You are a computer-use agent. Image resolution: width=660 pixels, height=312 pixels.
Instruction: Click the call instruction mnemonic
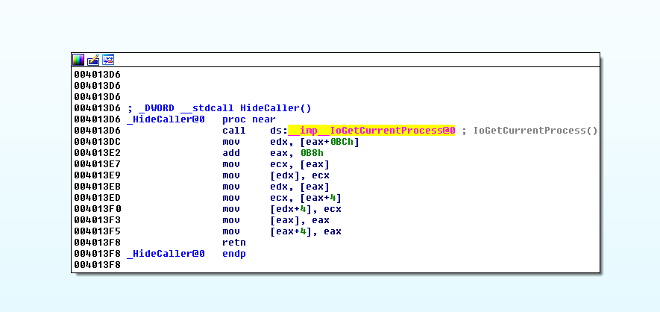pos(233,131)
